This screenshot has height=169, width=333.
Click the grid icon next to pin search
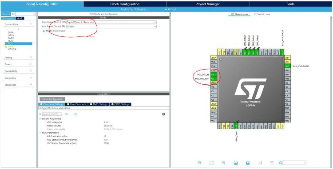[x=272, y=163]
